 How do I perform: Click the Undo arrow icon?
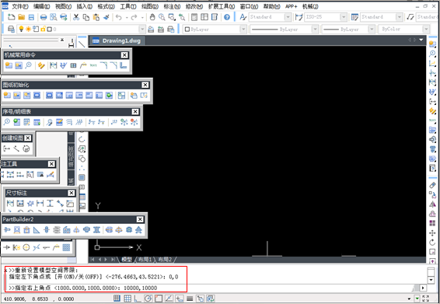119,17
